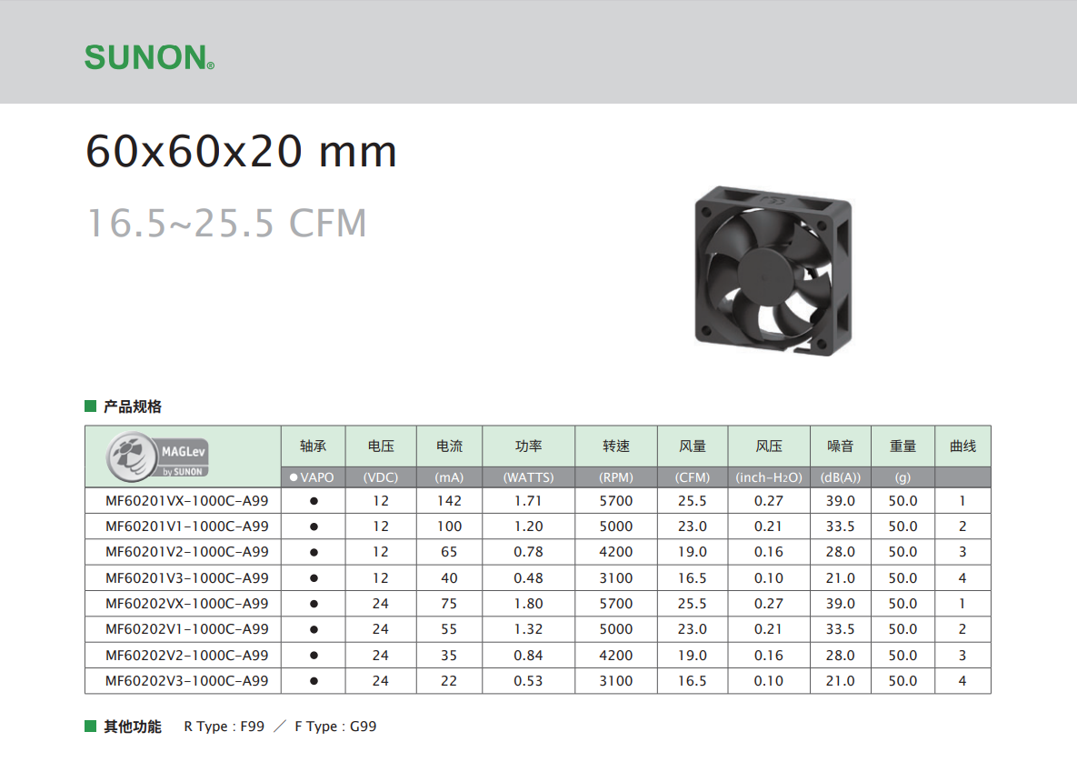This screenshot has height=782, width=1077.
Task: Click the 1.71 watts power value
Action: pyautogui.click(x=528, y=501)
